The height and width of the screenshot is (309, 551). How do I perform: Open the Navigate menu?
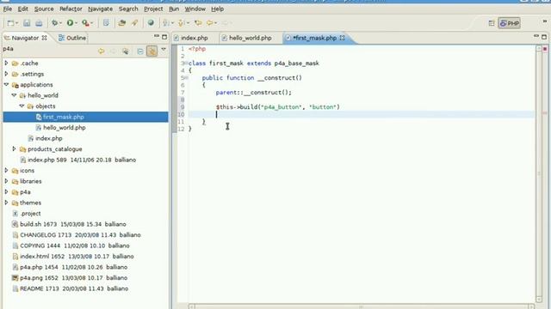[100, 9]
